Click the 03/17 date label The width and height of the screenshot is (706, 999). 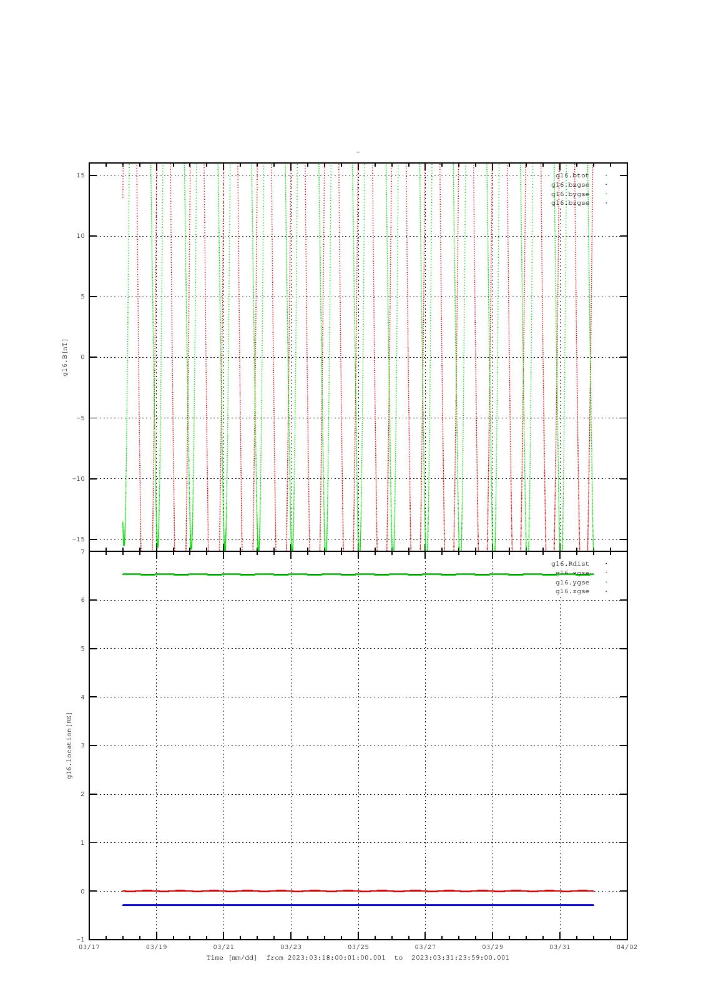(x=89, y=947)
